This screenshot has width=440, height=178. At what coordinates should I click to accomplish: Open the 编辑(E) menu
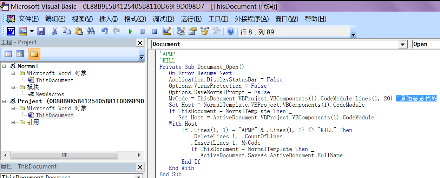(x=55, y=19)
